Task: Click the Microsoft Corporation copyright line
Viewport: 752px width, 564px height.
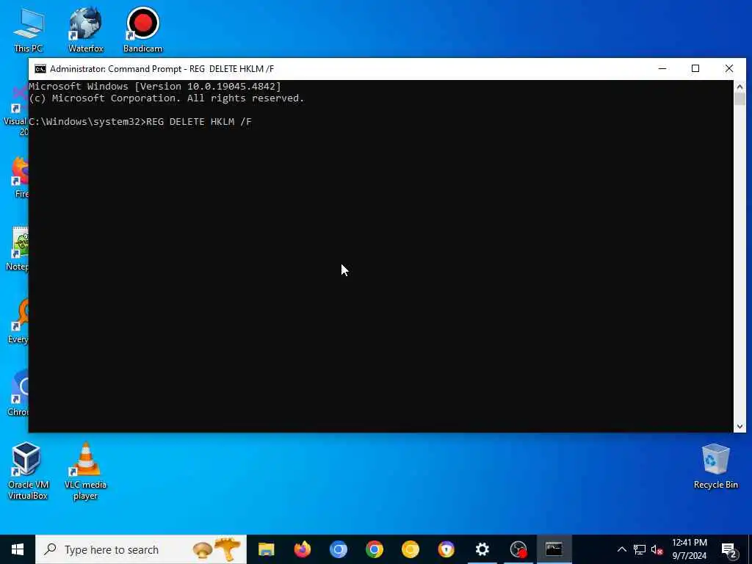Action: (167, 98)
